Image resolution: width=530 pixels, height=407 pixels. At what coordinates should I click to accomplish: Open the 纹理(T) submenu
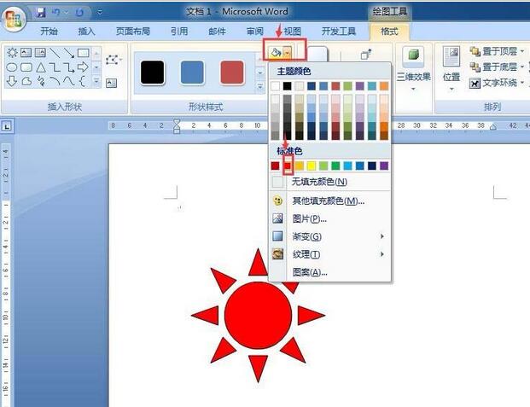click(x=330, y=254)
